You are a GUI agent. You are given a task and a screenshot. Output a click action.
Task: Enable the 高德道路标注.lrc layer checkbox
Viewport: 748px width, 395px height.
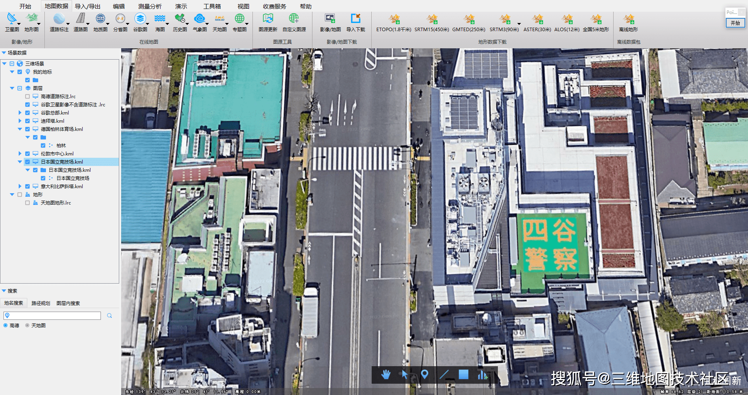(x=27, y=96)
